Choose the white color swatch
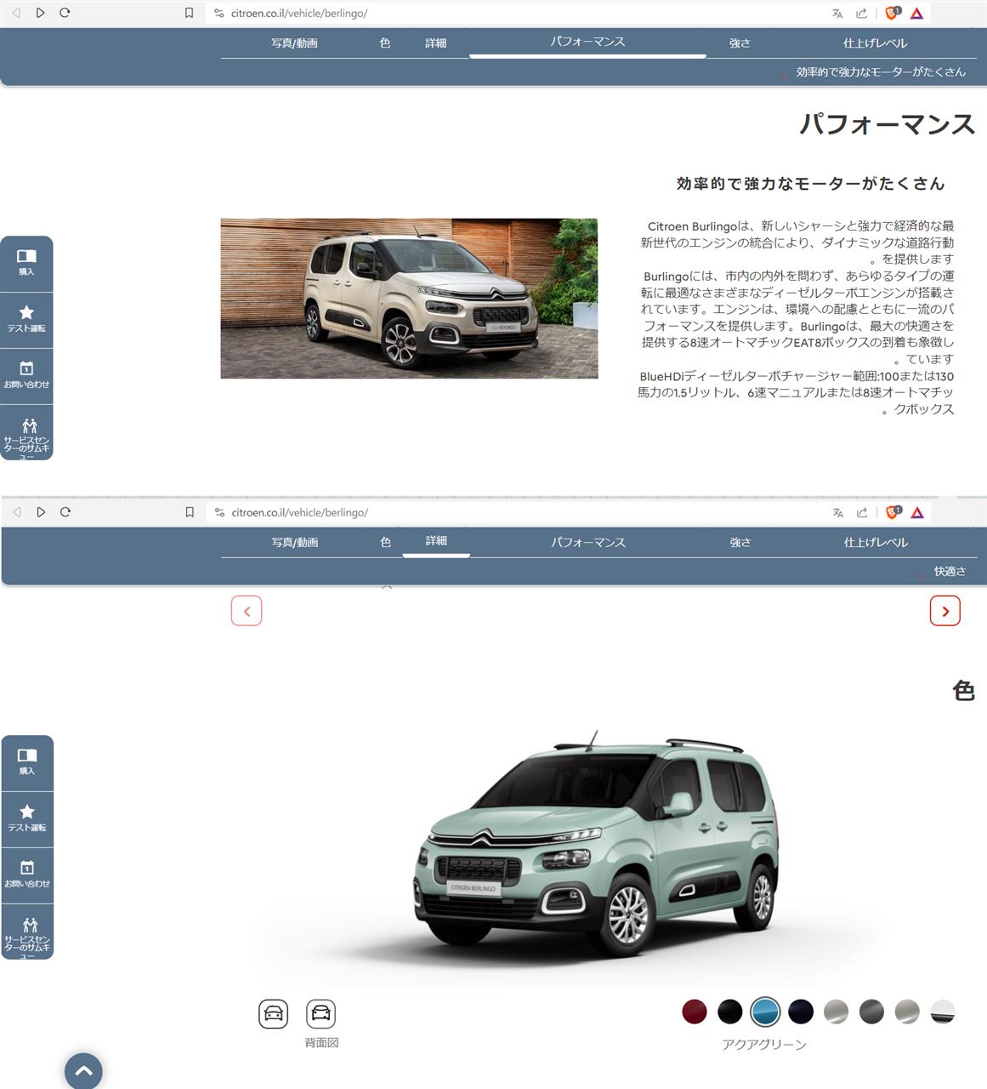 (943, 1012)
